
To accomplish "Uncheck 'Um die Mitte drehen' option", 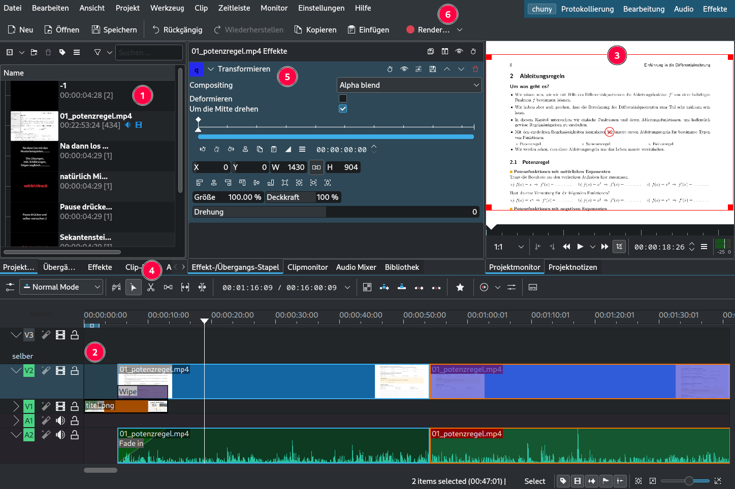I will click(x=343, y=109).
